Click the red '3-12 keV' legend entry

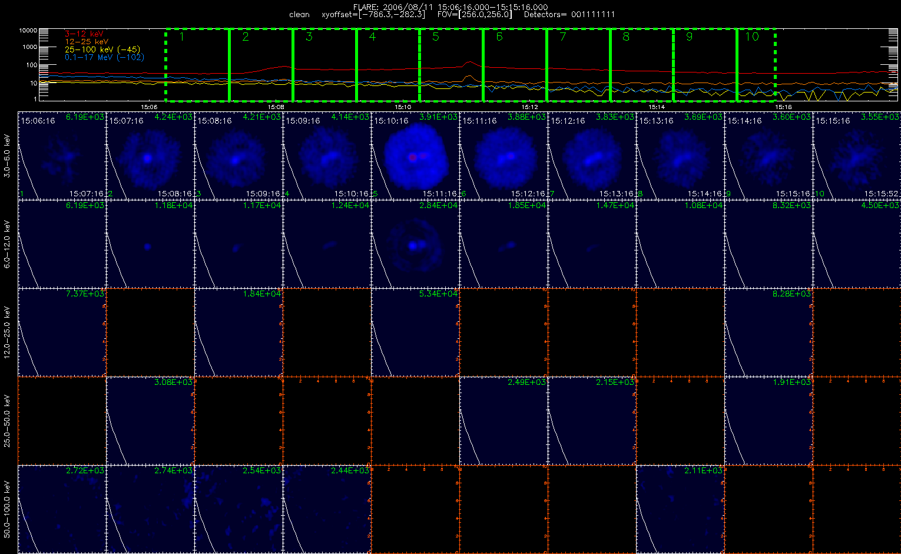coord(83,34)
